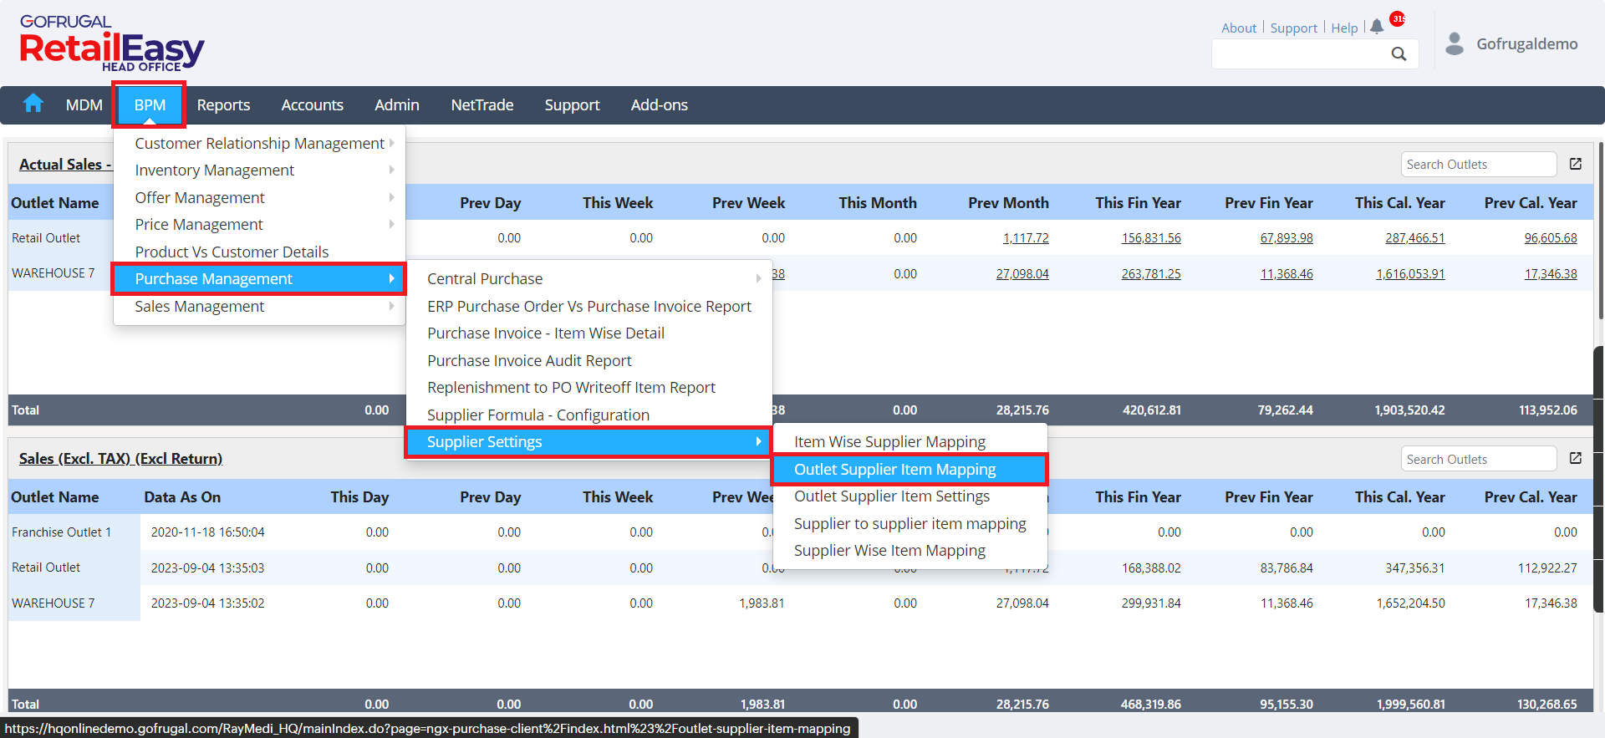Open the Support link at top
The width and height of the screenshot is (1605, 738).
point(1293,28)
